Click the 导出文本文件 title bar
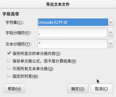The image size is (116, 97). click(x=58, y=4)
